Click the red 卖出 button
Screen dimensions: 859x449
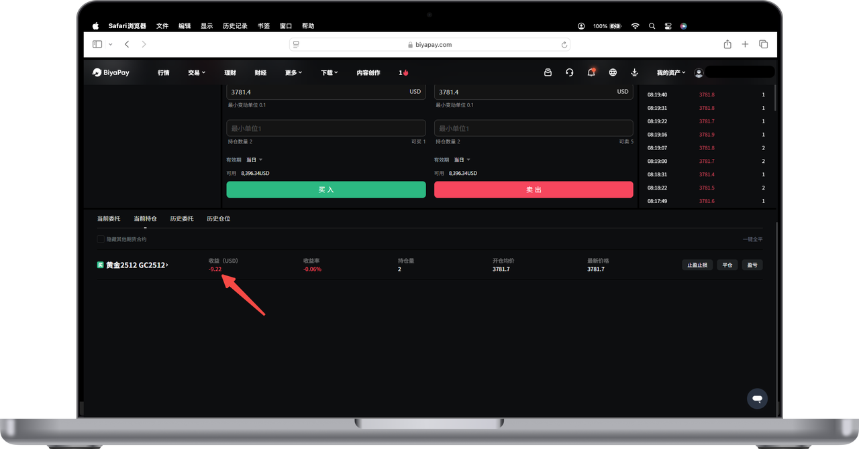tap(534, 190)
